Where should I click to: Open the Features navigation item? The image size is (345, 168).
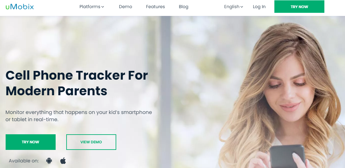155,7
